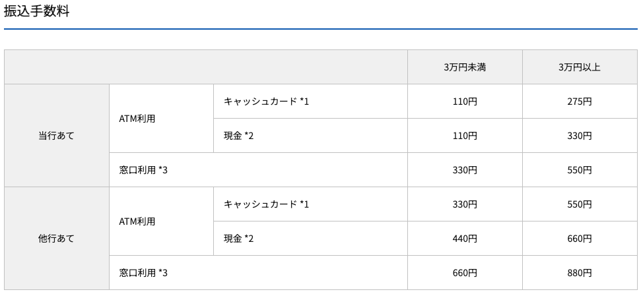This screenshot has height=294, width=641.
Task: Select the 880円 fee cell
Action: (x=579, y=273)
